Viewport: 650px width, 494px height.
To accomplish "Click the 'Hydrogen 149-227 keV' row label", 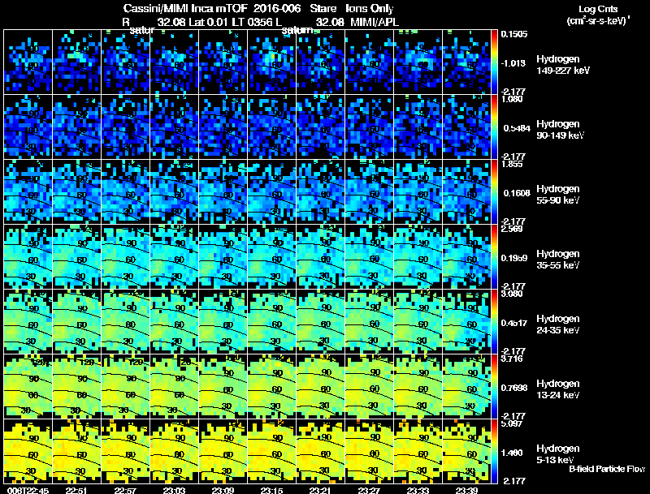I will tap(562, 65).
